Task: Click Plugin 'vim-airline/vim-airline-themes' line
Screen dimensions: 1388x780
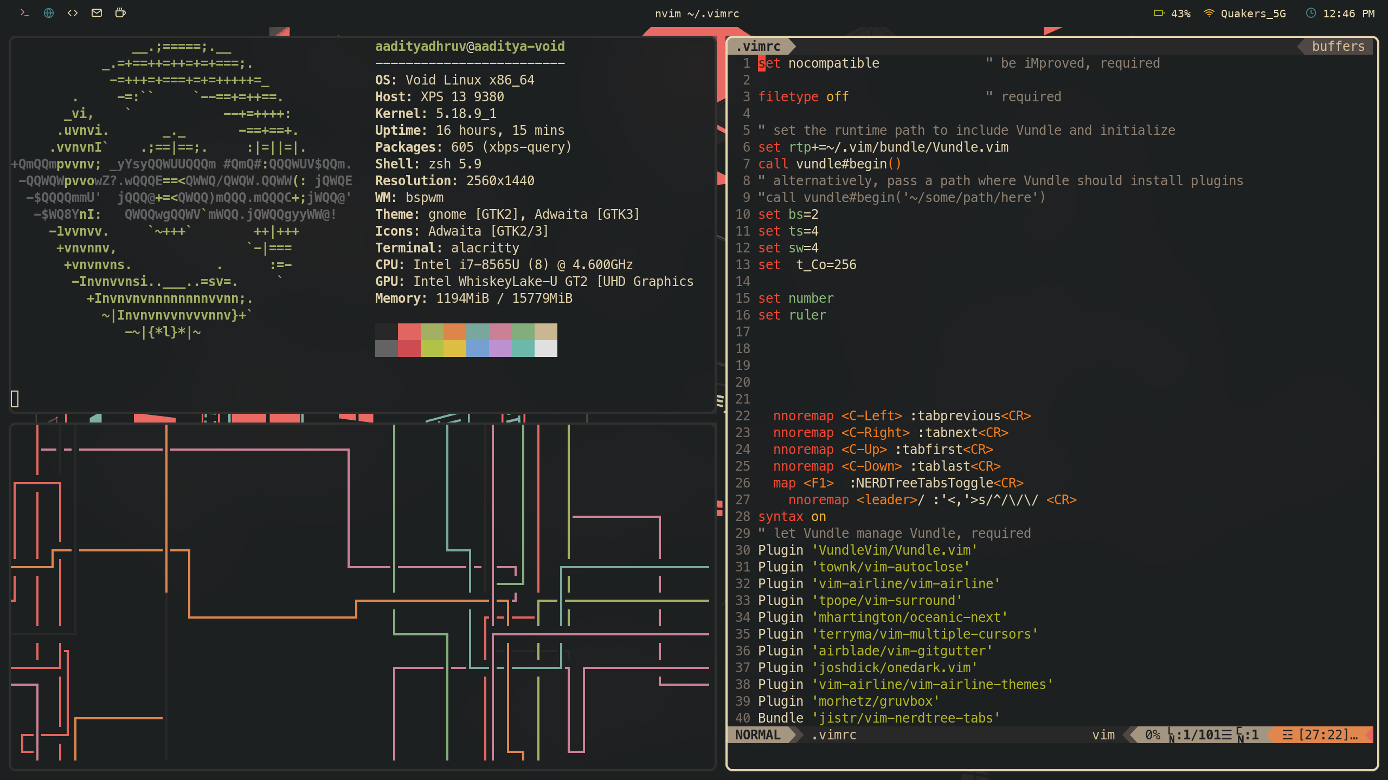Action: 905,685
